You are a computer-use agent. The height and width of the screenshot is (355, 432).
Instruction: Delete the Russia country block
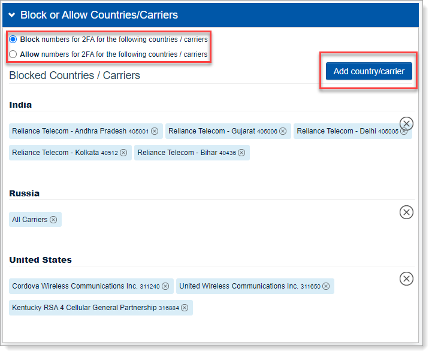pyautogui.click(x=406, y=212)
